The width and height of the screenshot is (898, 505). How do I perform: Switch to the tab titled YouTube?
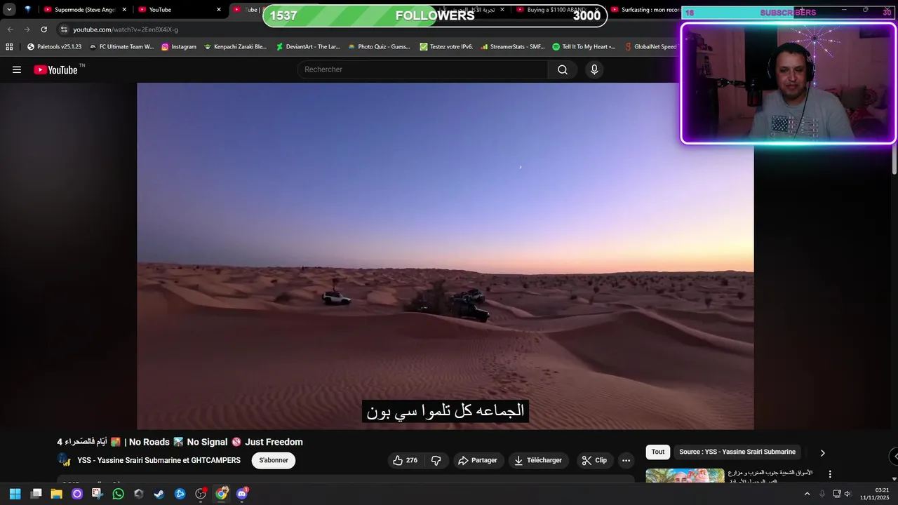pyautogui.click(x=180, y=10)
